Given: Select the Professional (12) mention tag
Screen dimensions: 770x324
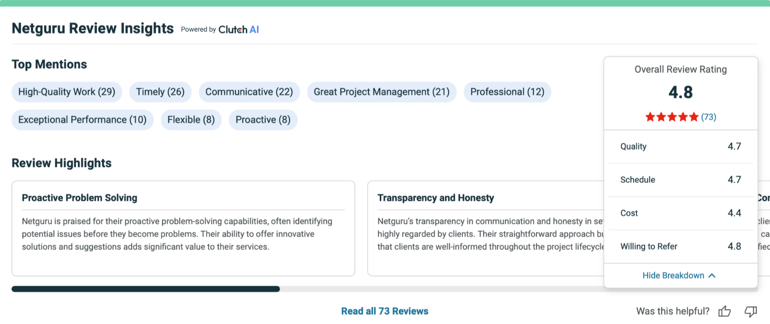Looking at the screenshot, I should [x=507, y=92].
